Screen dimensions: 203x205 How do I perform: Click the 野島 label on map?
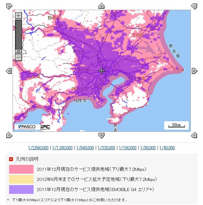(x=115, y=128)
